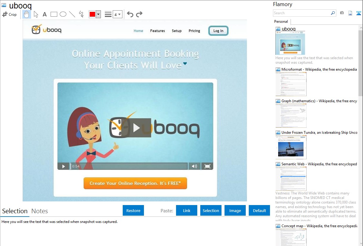Switch to the Notes tab

pos(40,211)
